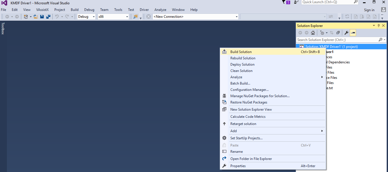Click the Save toolbar icon
Image resolution: width=388 pixels, height=172 pixels.
coord(42,17)
